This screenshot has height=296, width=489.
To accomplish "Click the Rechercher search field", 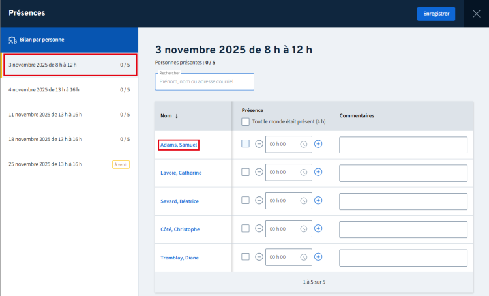I will pos(204,82).
